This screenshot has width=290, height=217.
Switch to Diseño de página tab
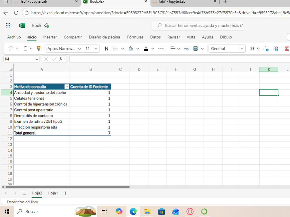[x=104, y=37]
